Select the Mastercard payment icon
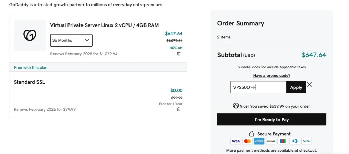The height and width of the screenshot is (154, 349). [x=247, y=141]
